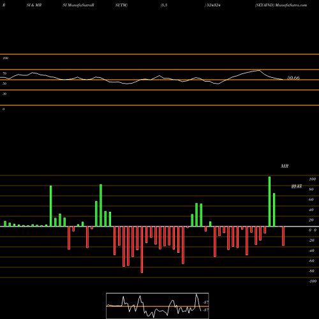Click the MR axis label -60
The height and width of the screenshot is (319, 319).
point(311,261)
